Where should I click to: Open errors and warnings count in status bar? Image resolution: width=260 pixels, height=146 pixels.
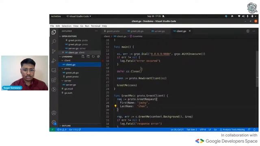click(61, 130)
